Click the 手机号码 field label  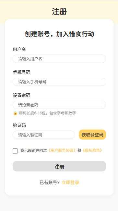[x=21, y=72]
